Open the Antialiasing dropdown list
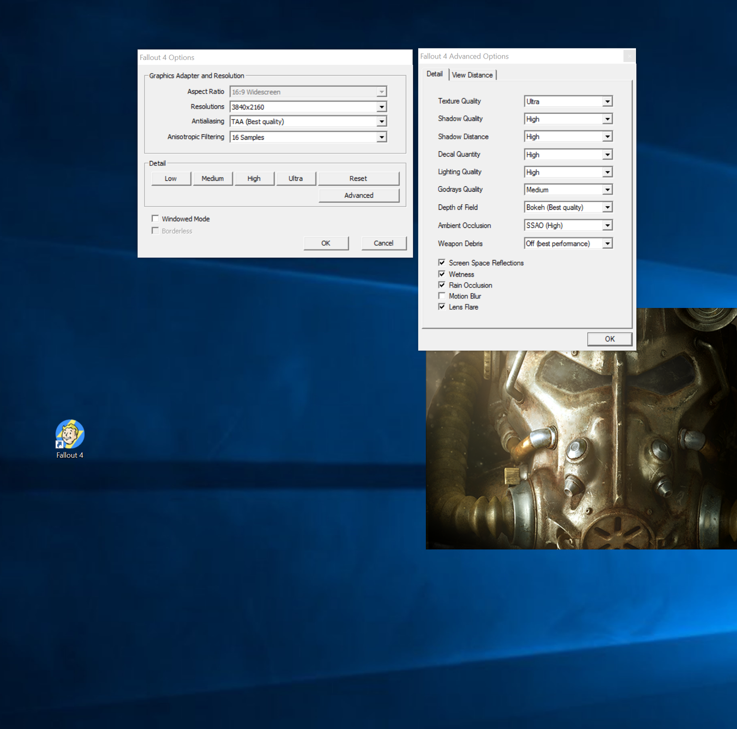 (x=381, y=122)
